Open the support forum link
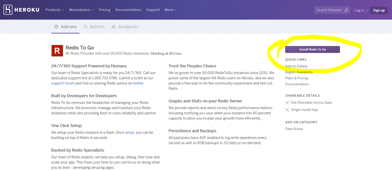This screenshot has width=392, height=171. click(63, 83)
